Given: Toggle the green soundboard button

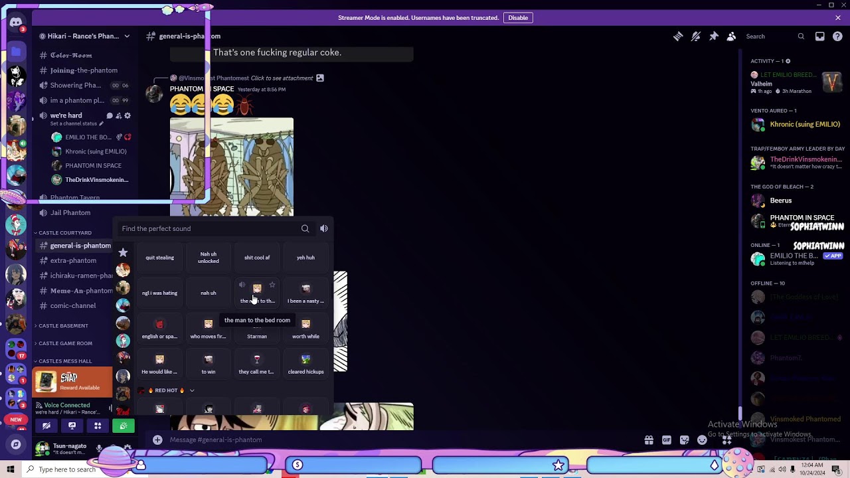Looking at the screenshot, I should pos(124,426).
